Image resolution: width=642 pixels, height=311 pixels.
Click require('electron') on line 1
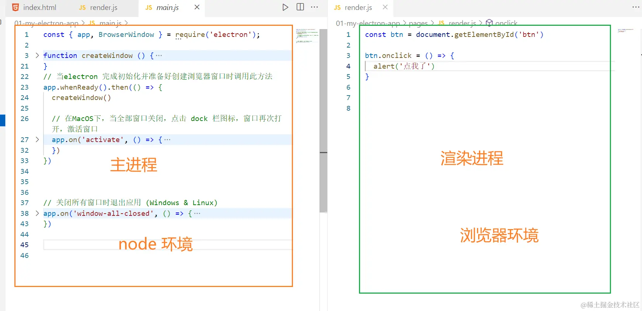coord(215,35)
